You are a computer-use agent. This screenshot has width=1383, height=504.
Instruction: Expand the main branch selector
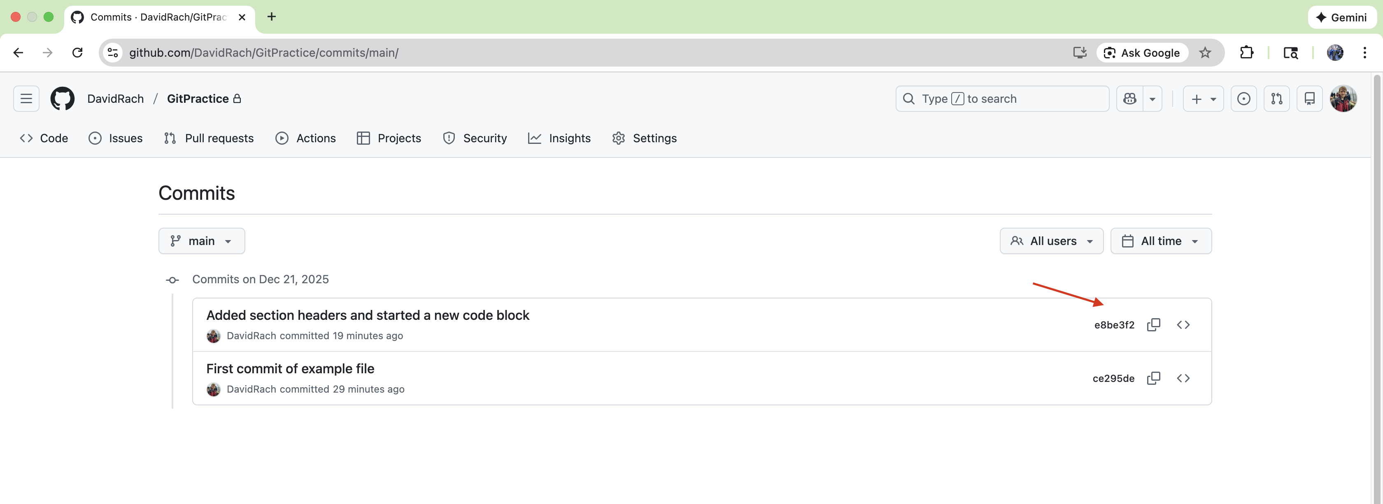(x=201, y=241)
